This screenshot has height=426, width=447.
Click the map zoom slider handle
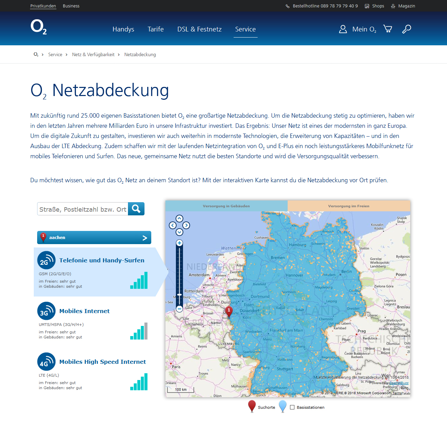[180, 295]
